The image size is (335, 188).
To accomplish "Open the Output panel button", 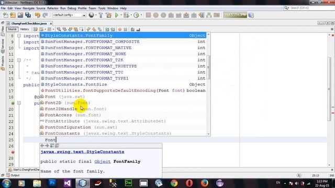I will (x=13, y=175).
